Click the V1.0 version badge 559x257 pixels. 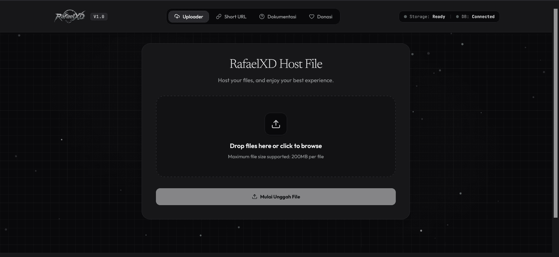point(99,17)
